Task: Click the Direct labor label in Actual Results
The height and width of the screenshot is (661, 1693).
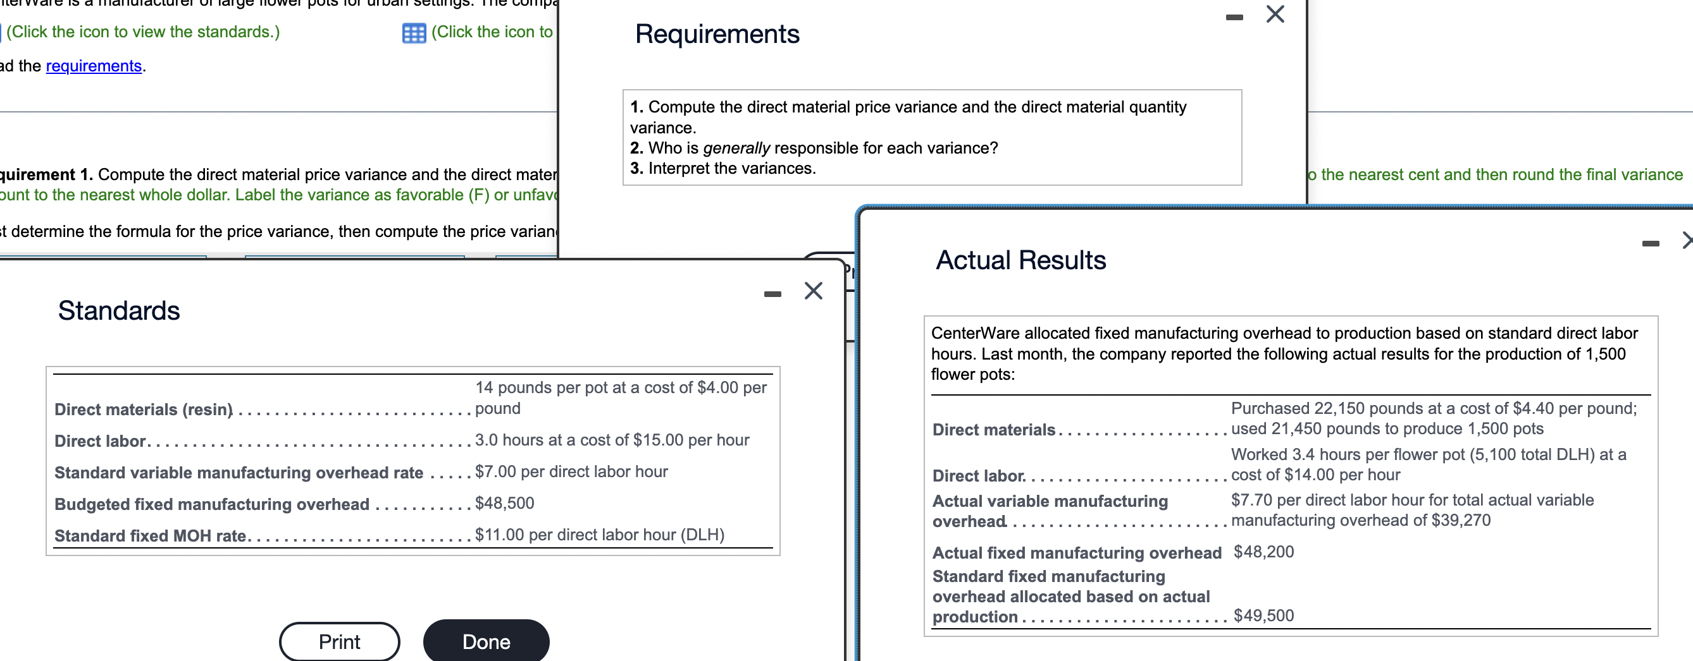Action: click(x=979, y=475)
